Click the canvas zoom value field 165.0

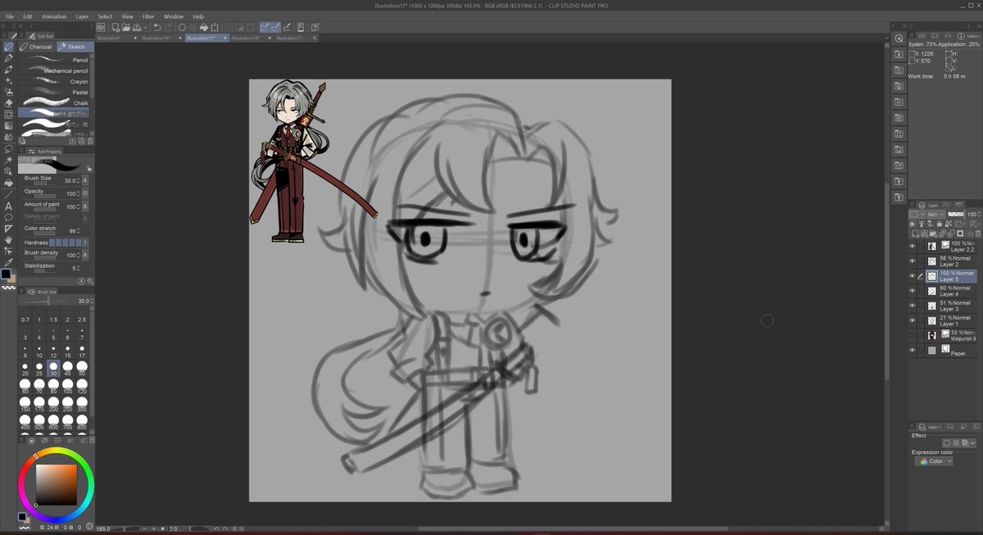pos(105,529)
